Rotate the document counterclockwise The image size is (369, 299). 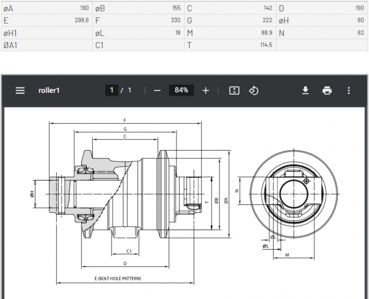[x=253, y=91]
